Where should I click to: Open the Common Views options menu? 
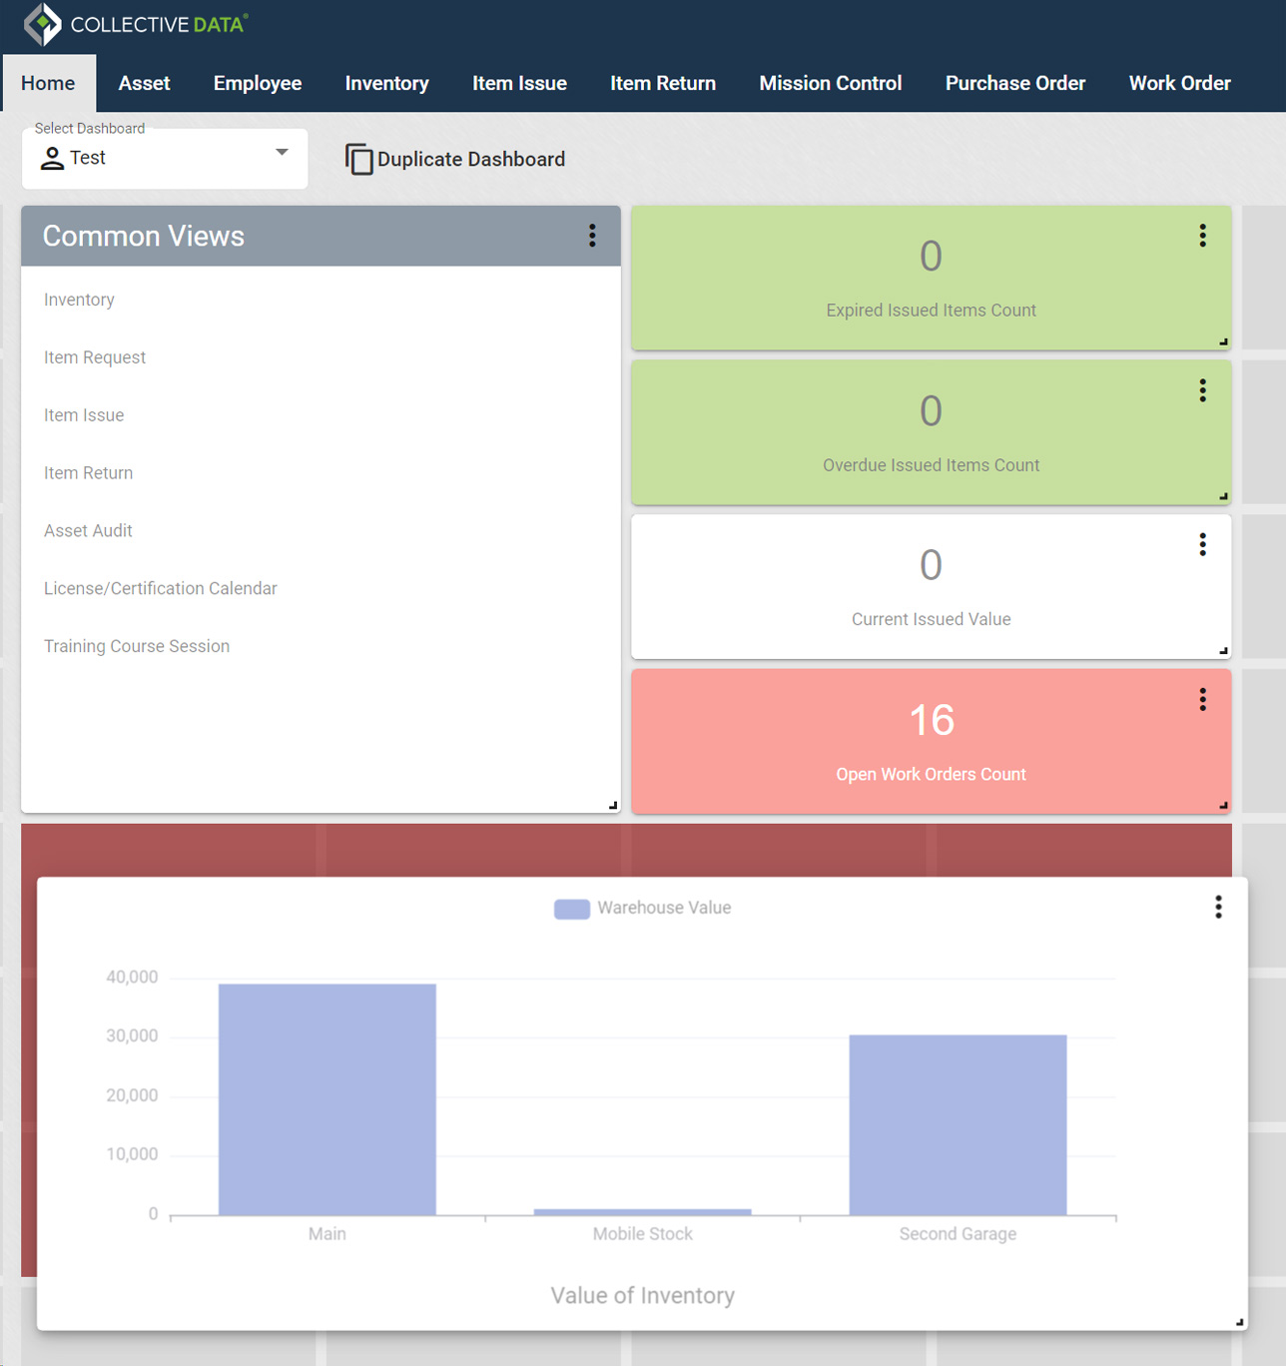(591, 236)
